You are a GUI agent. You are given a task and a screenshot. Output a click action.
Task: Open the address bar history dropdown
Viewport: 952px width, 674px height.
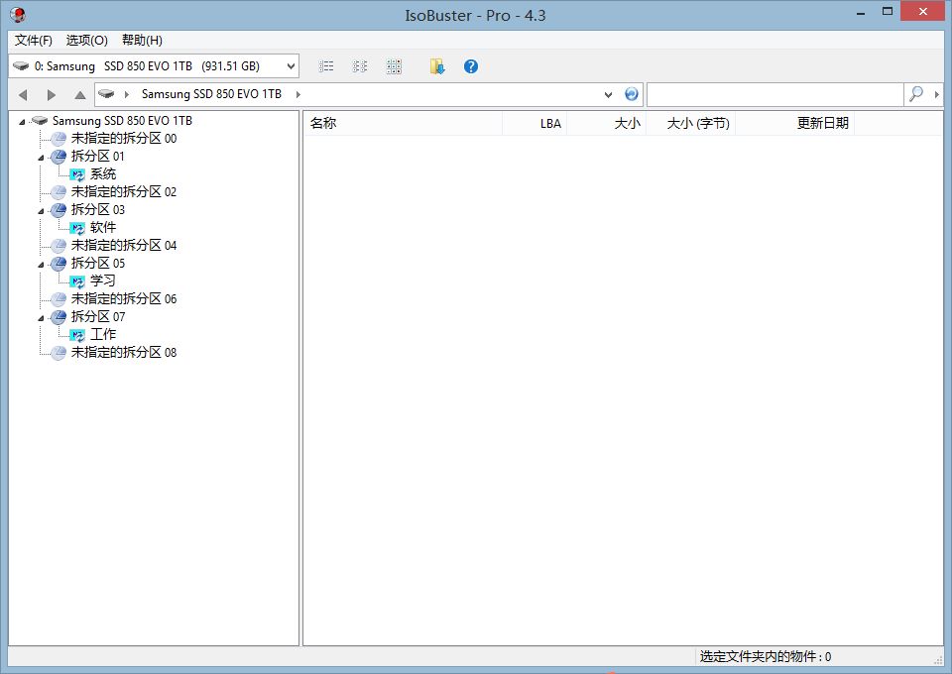tap(608, 94)
